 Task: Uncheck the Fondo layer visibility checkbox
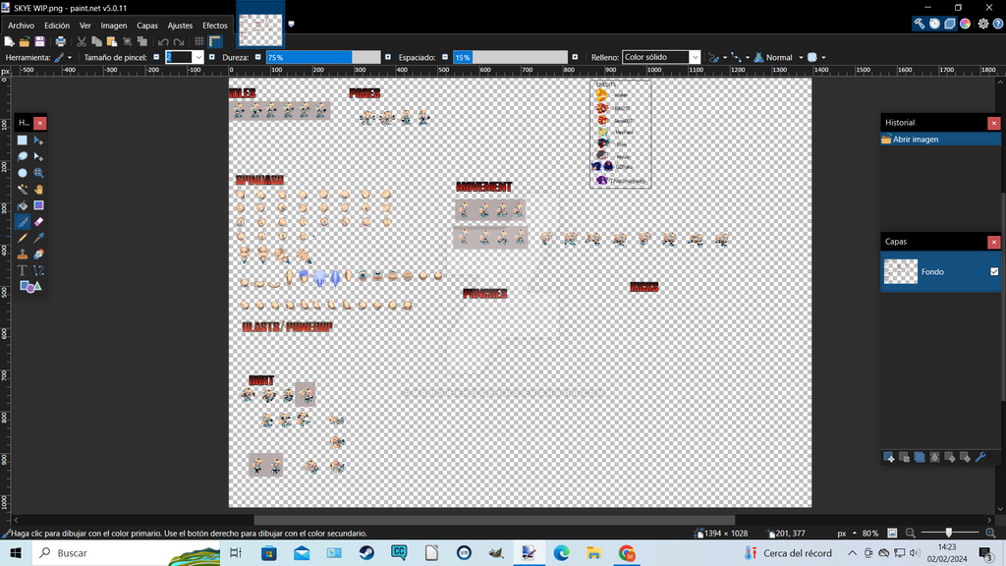(994, 271)
